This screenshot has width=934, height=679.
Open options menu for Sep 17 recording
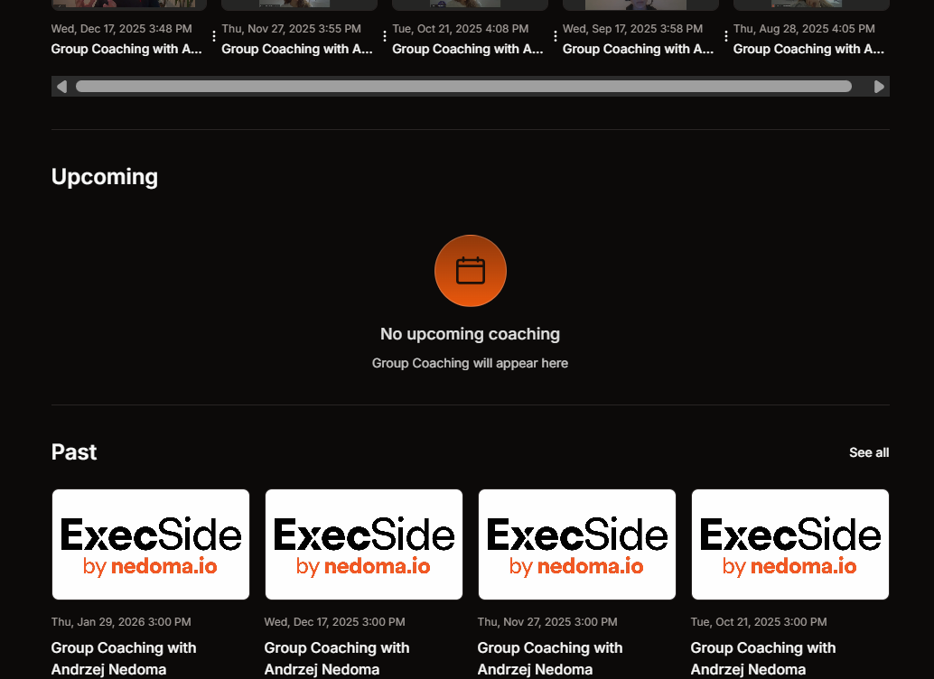tap(725, 37)
